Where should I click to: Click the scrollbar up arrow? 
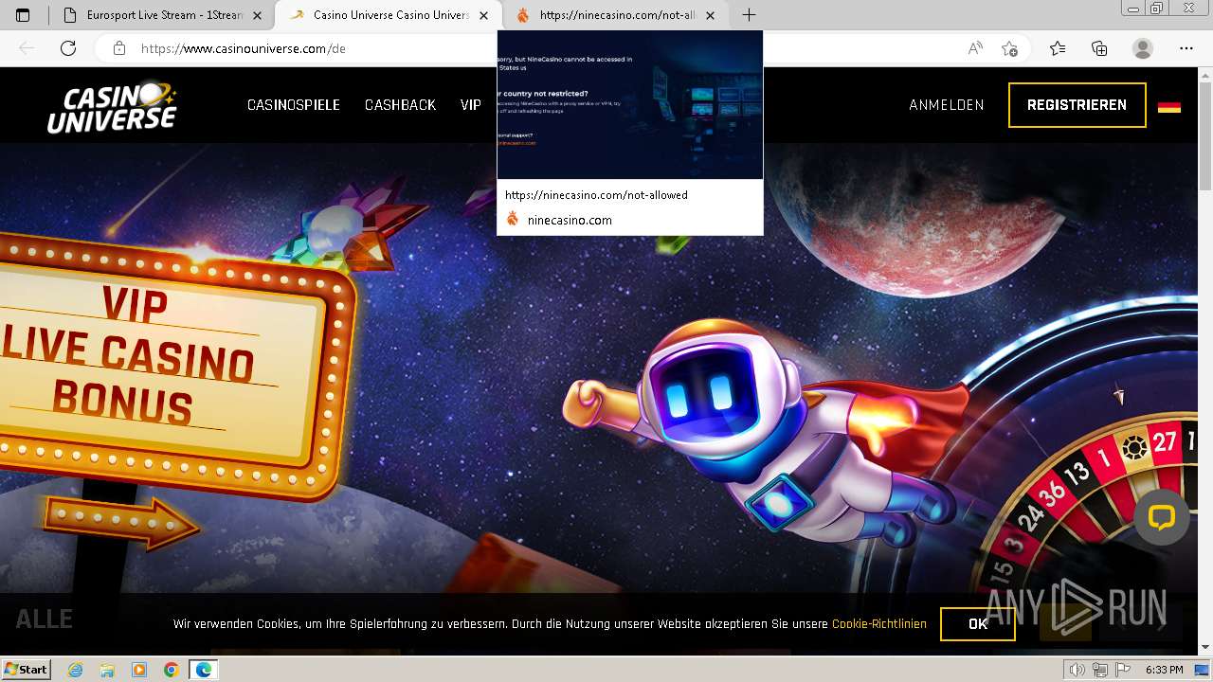(1204, 75)
